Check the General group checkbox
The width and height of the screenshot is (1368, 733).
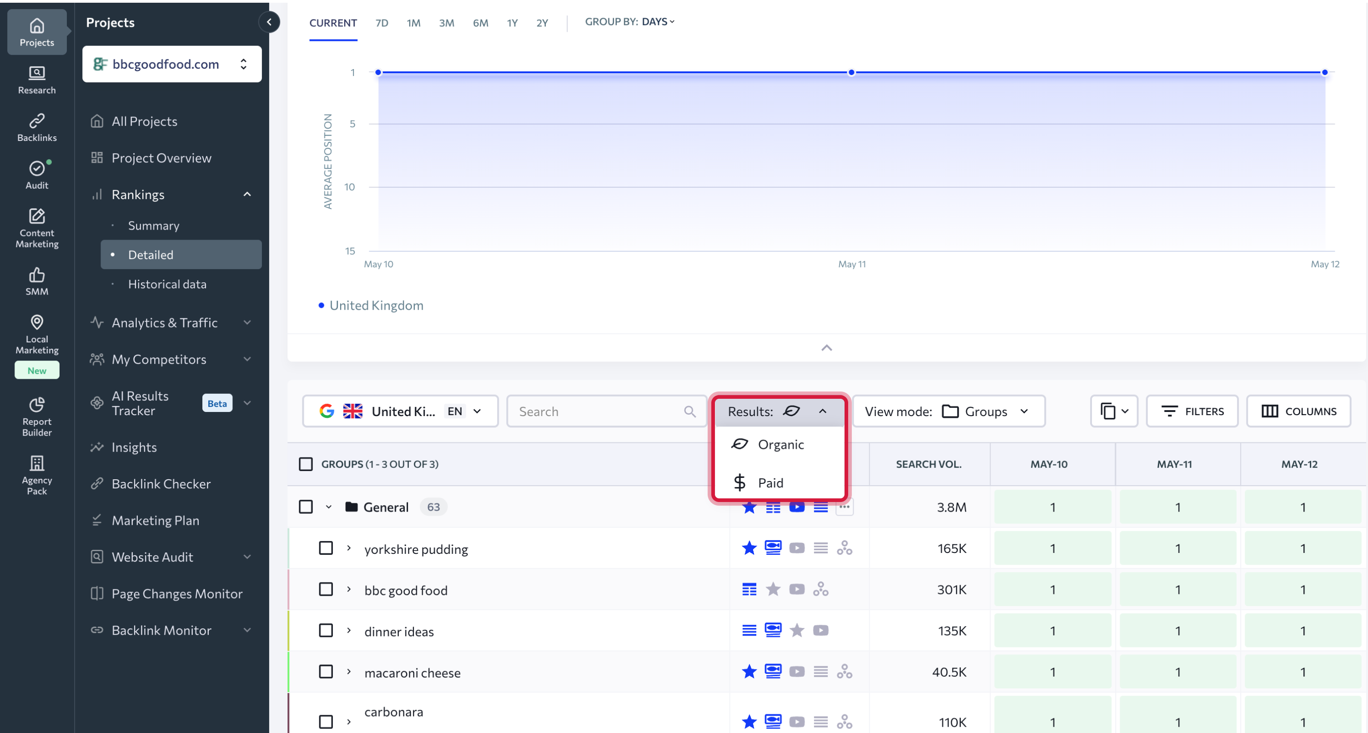306,507
